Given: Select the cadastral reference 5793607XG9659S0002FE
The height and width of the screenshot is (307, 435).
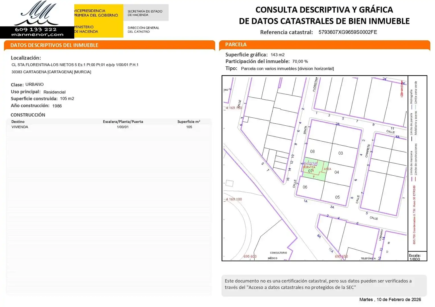Looking at the screenshot, I should [x=348, y=32].
